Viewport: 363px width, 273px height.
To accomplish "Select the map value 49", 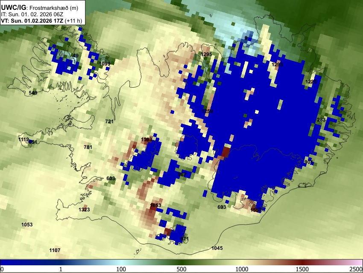I will click(x=76, y=56).
